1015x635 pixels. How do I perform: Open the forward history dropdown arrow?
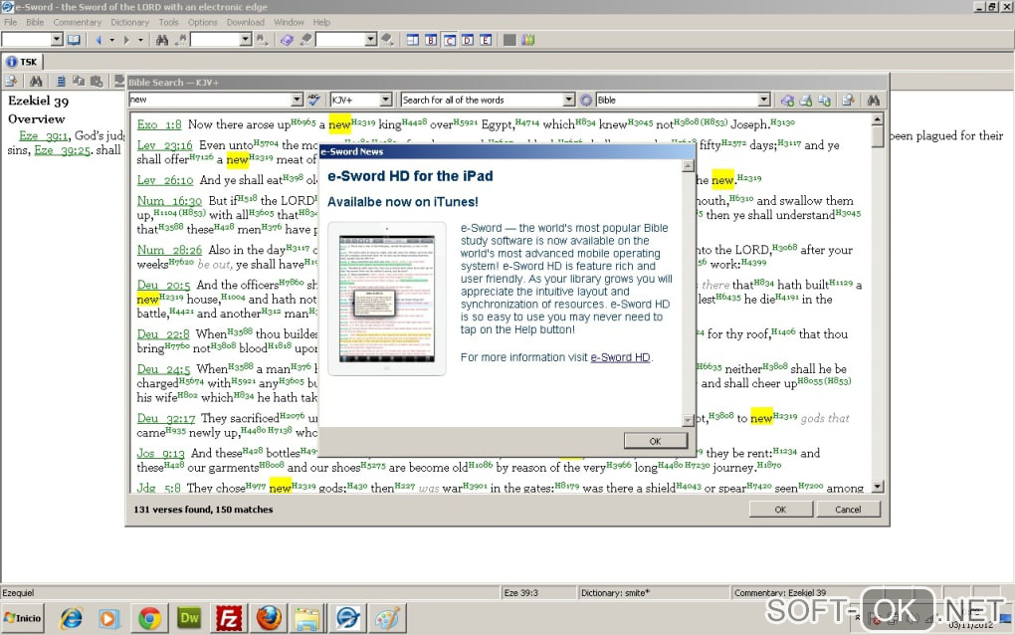click(x=140, y=40)
